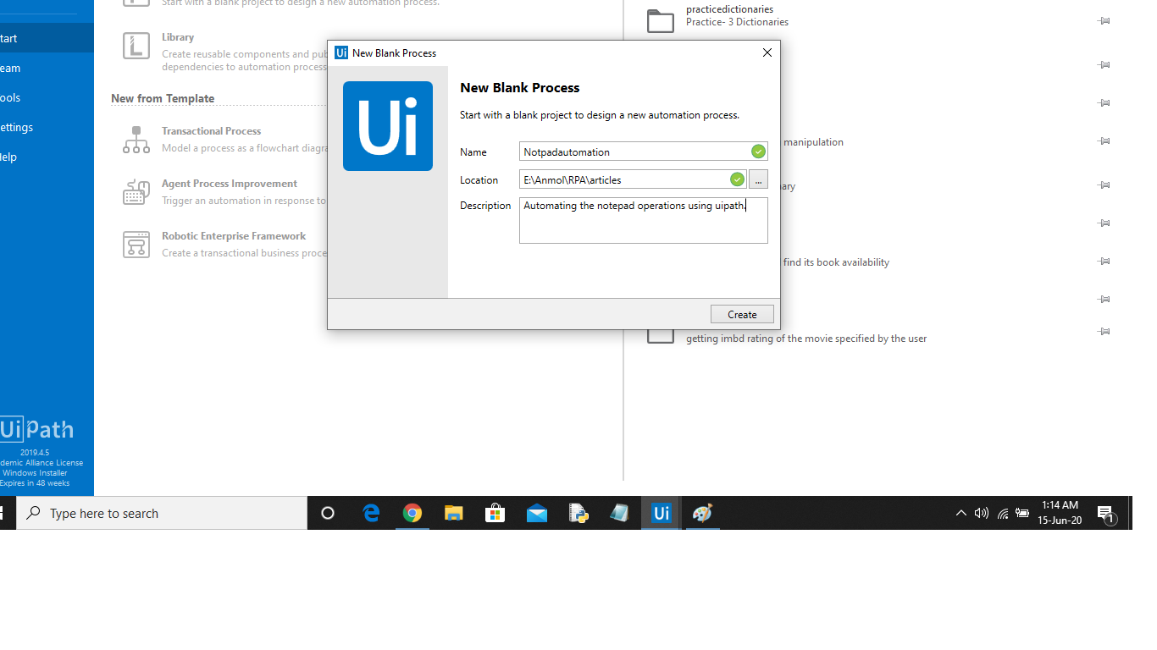Open the Help sidebar tab
The image size is (1157, 650).
47,157
